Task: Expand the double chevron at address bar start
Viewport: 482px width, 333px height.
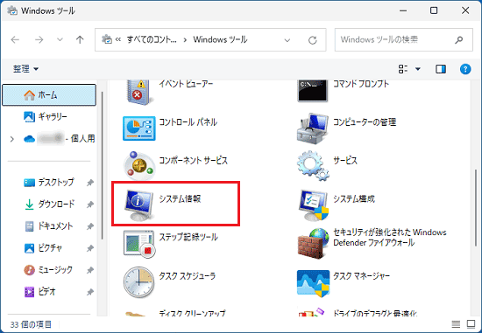Action: [x=118, y=39]
